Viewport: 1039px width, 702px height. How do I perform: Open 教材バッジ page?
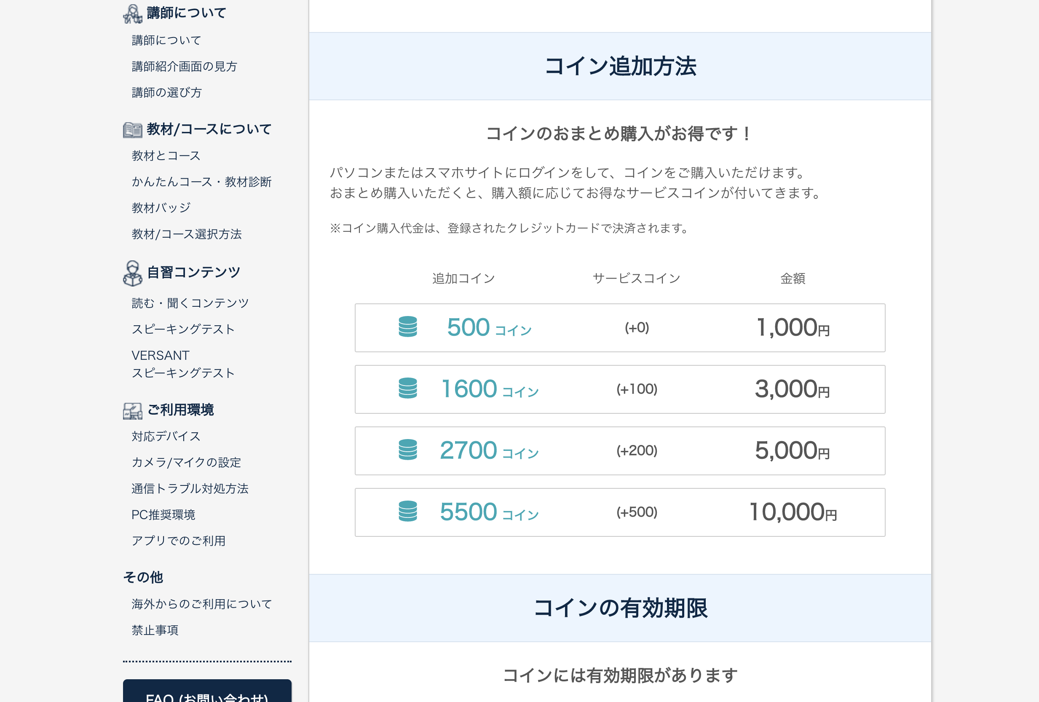click(161, 208)
